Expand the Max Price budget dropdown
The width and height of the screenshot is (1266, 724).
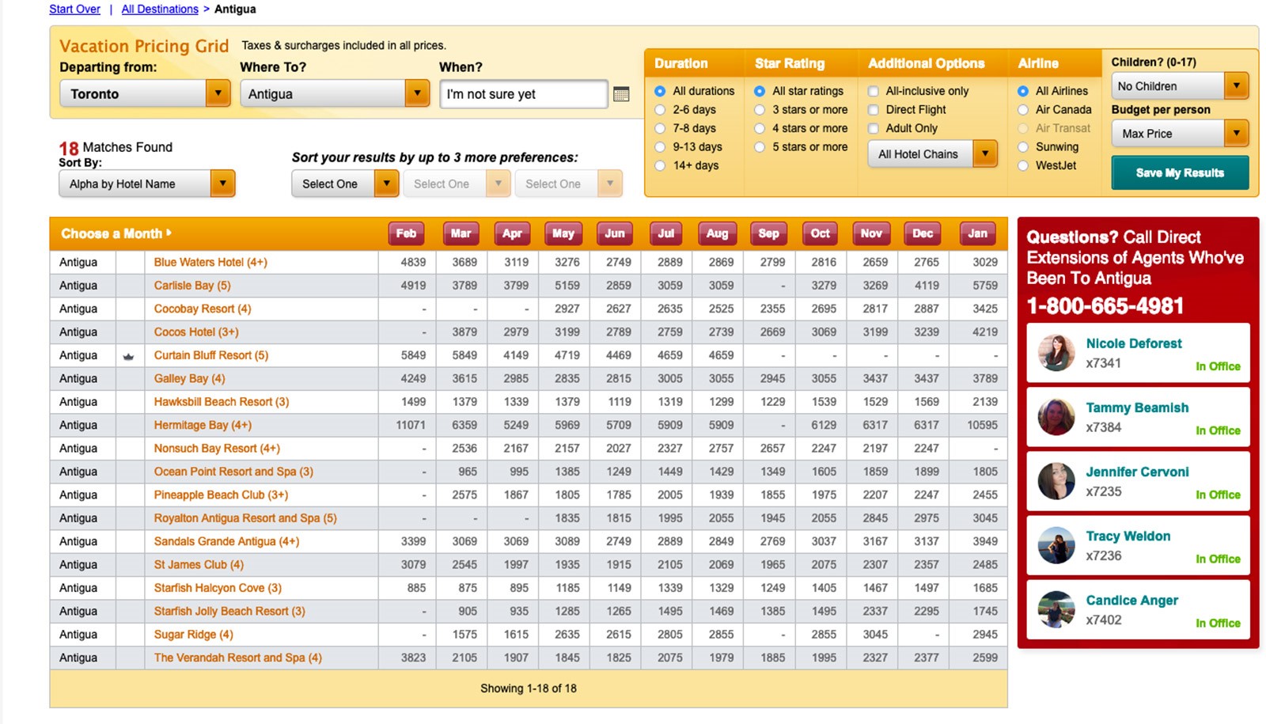[x=1180, y=134]
